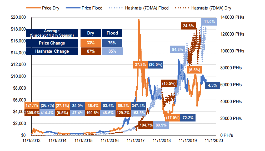
Task: Click the 33% dry price change cell
Action: [x=91, y=43]
